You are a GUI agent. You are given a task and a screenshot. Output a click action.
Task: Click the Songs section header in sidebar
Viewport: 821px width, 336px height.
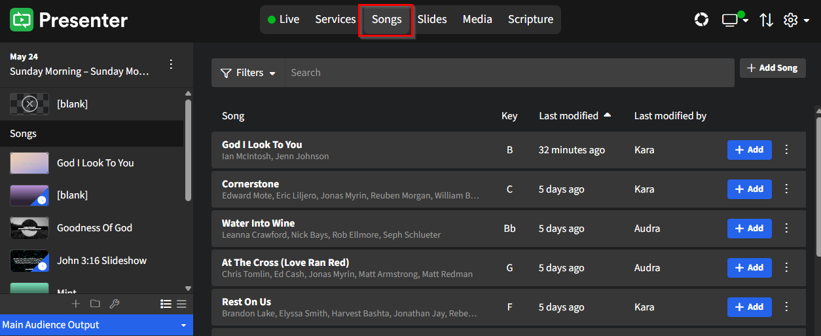pos(92,134)
